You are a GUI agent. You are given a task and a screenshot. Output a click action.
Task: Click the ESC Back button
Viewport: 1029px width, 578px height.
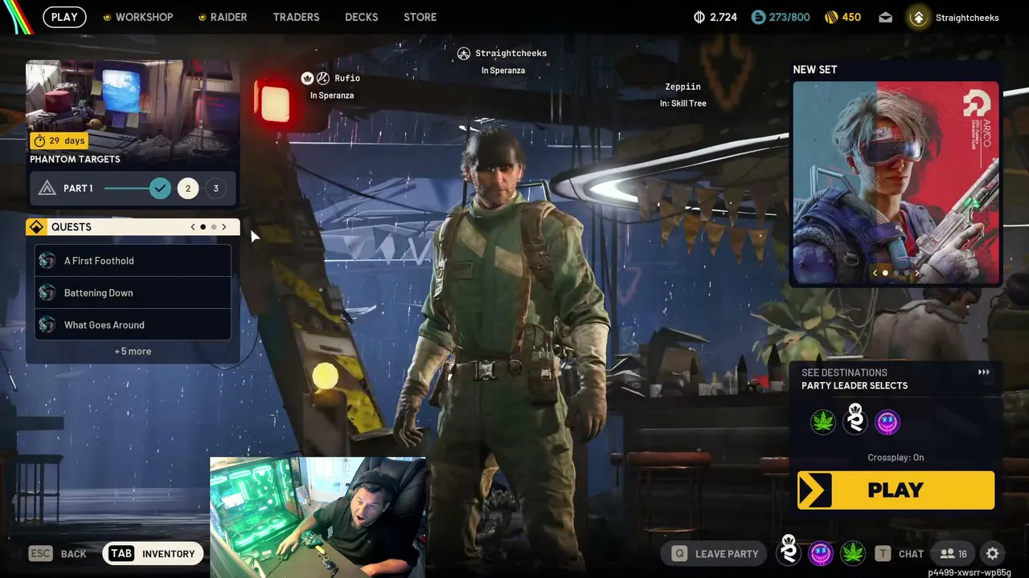click(x=58, y=553)
